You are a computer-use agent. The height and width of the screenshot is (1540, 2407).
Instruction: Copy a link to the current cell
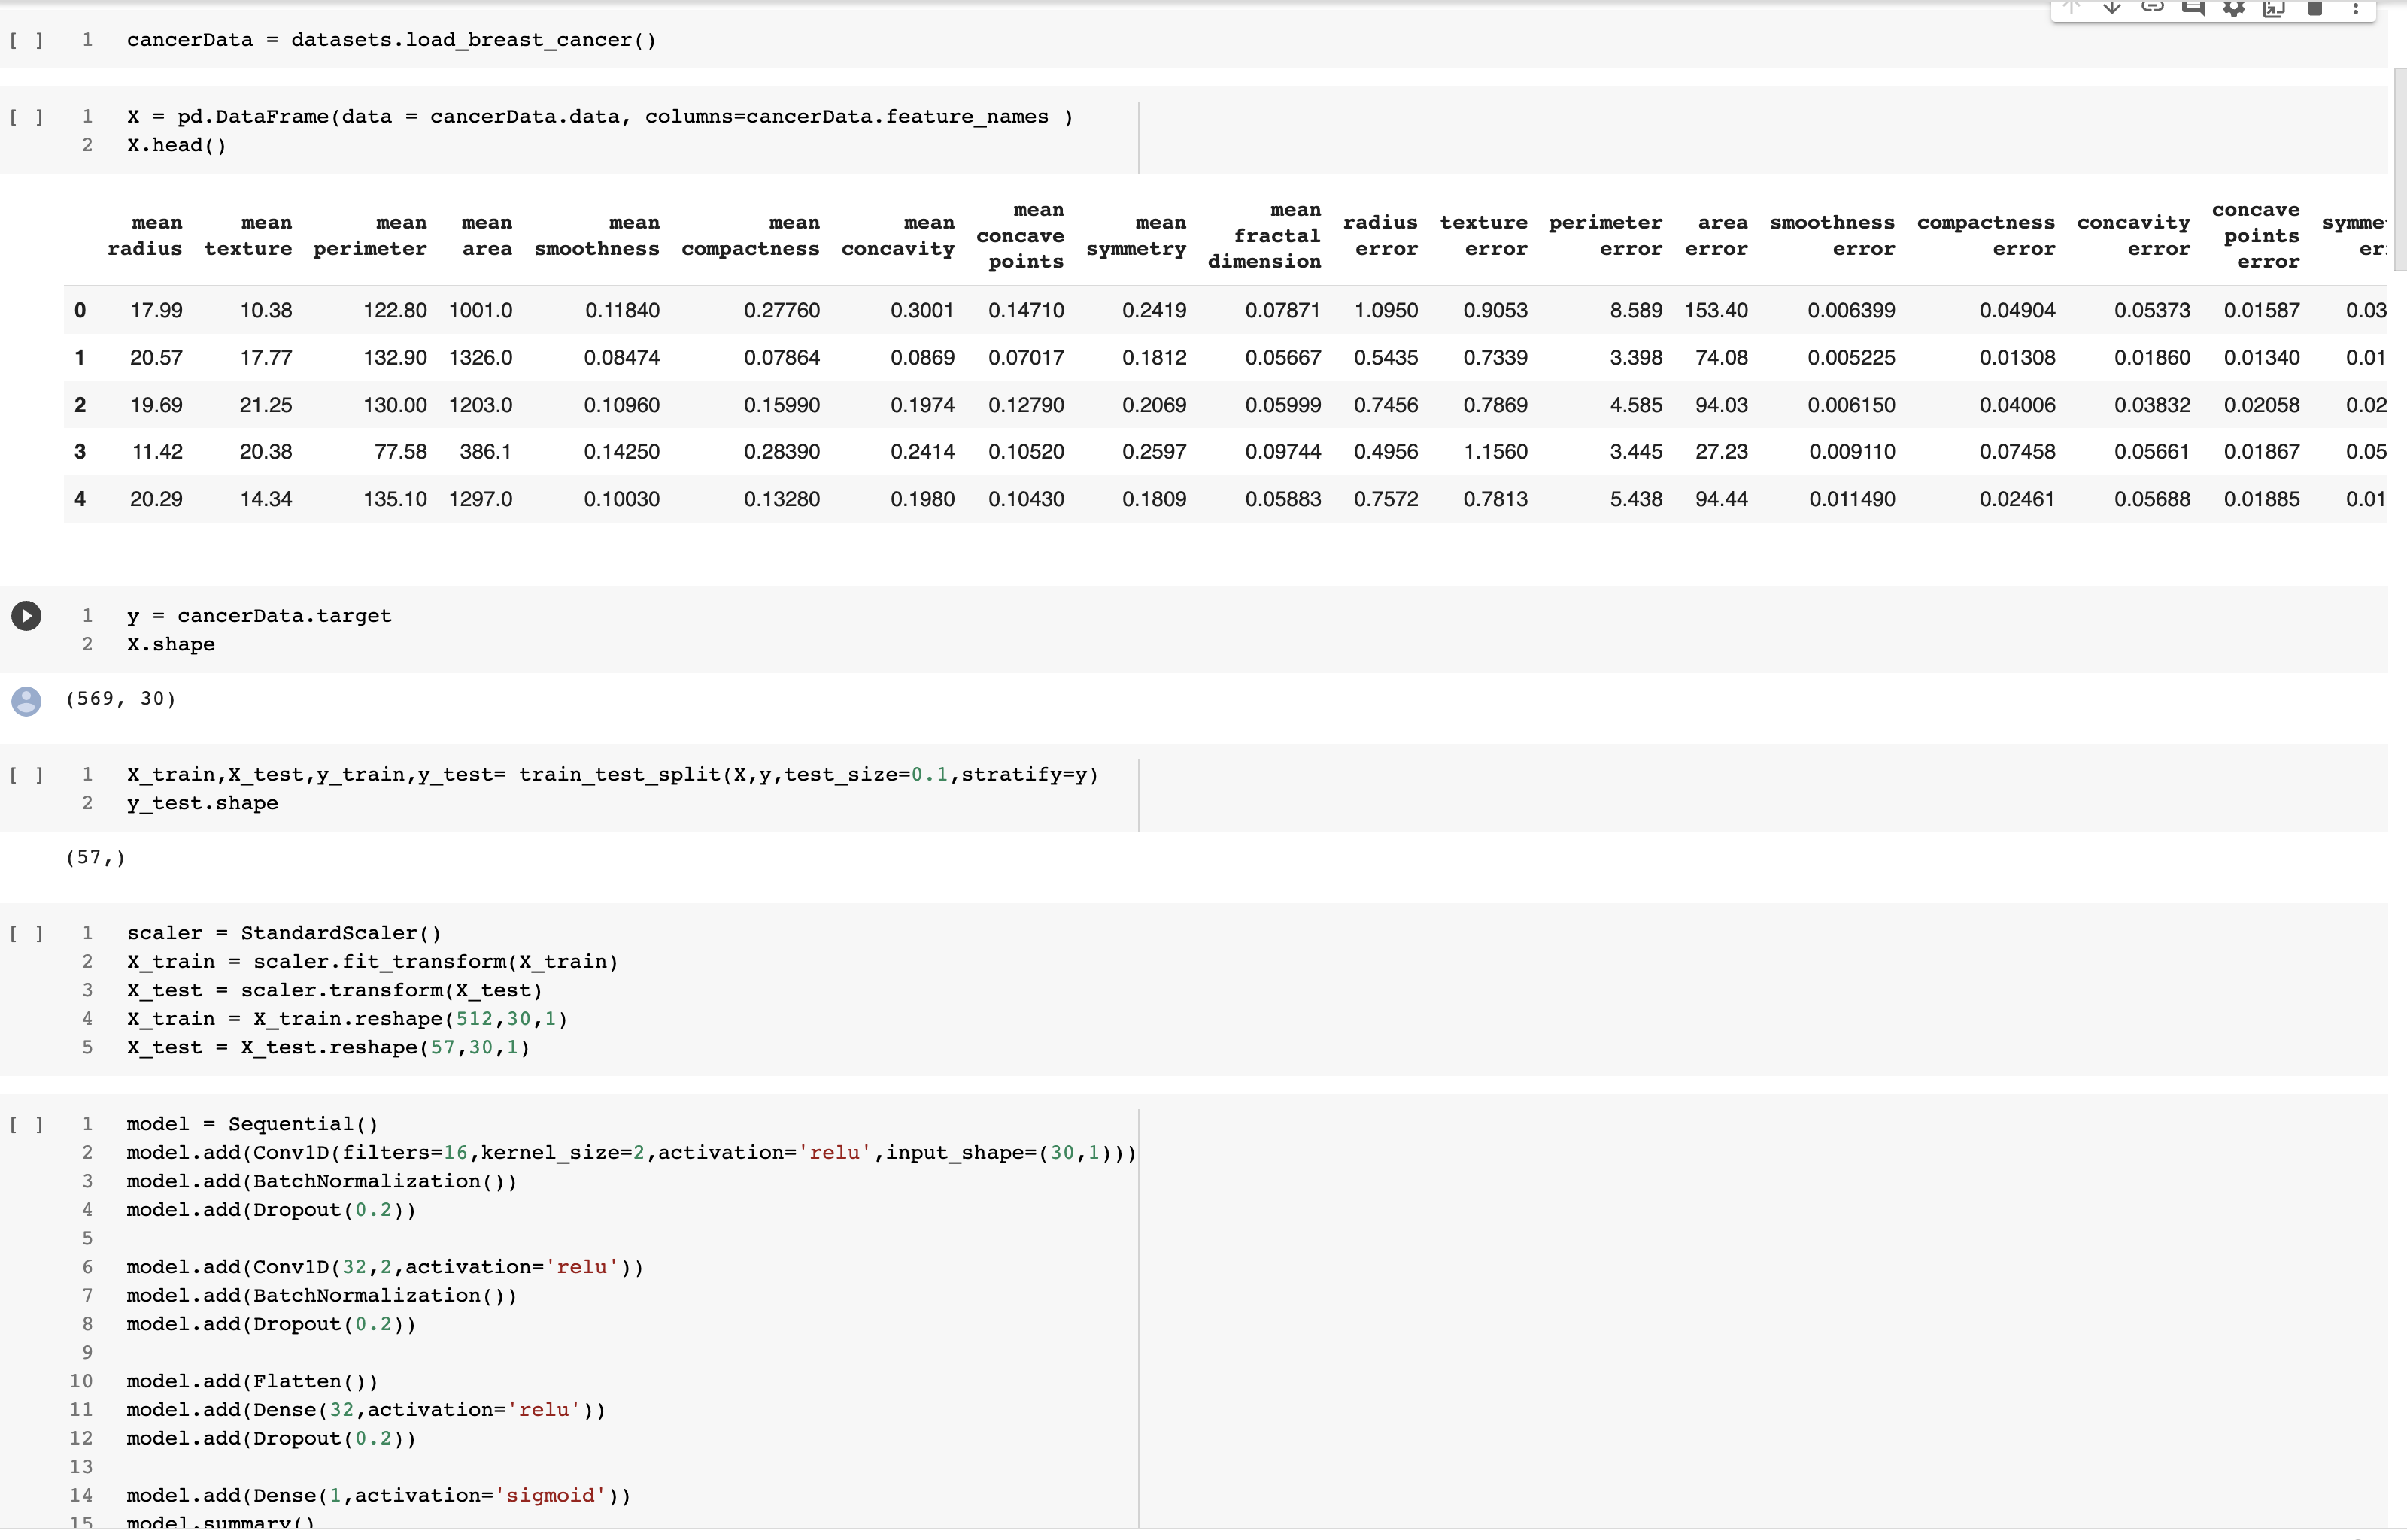[2153, 10]
